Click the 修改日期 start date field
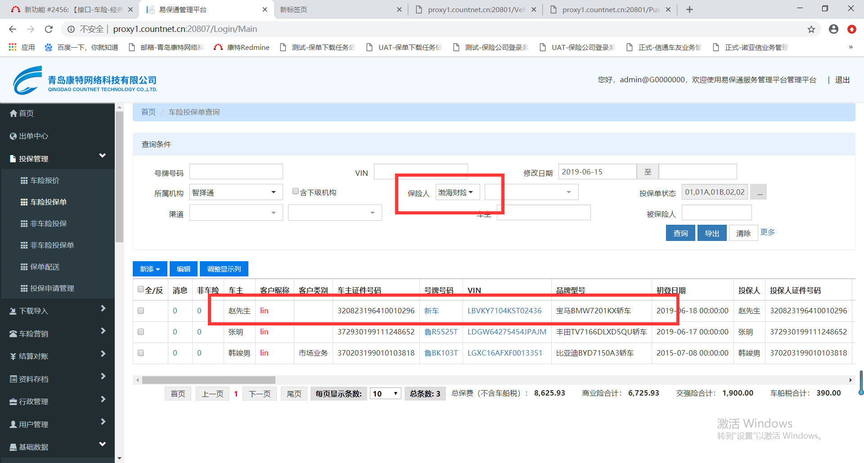 point(598,172)
